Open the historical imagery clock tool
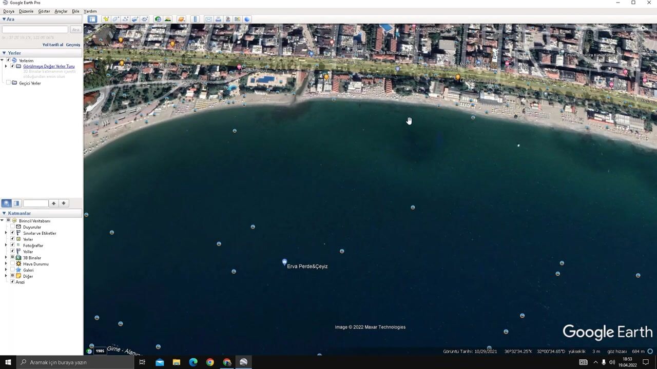Screen dimensions: 657x369 (x=158, y=19)
